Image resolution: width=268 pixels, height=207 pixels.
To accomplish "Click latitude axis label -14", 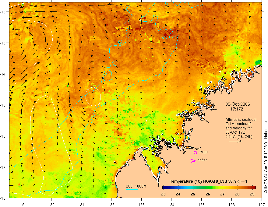I will pos(4,74).
